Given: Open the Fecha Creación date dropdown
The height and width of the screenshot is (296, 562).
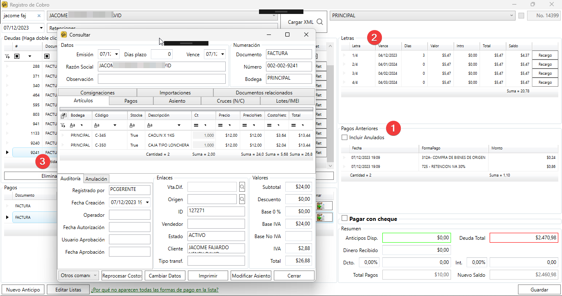Looking at the screenshot, I should [147, 202].
